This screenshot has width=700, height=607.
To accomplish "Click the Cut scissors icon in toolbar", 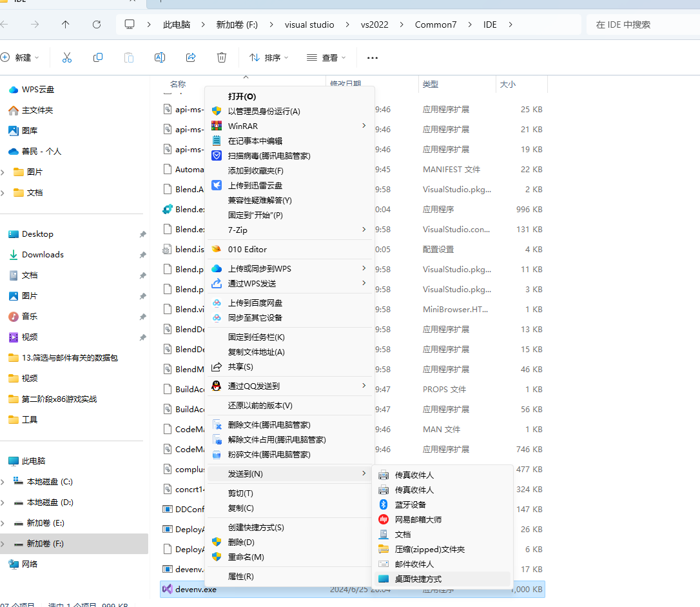I will [67, 57].
